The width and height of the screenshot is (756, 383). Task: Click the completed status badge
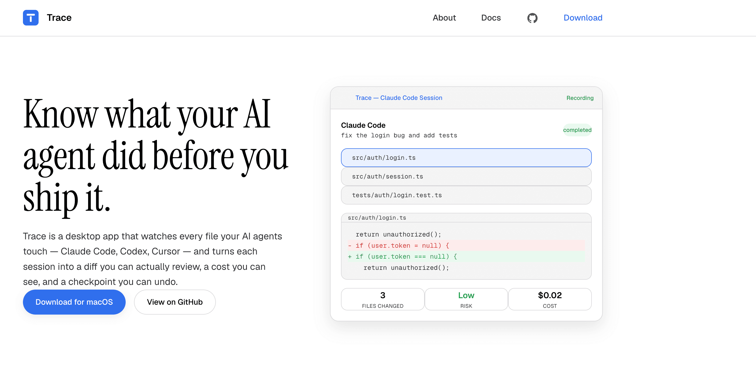(x=577, y=130)
